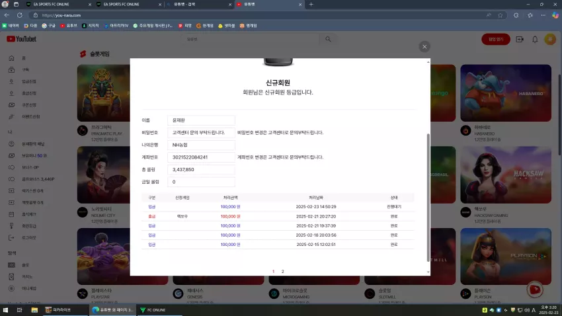Open the browser settings ellipsis menu

click(543, 15)
